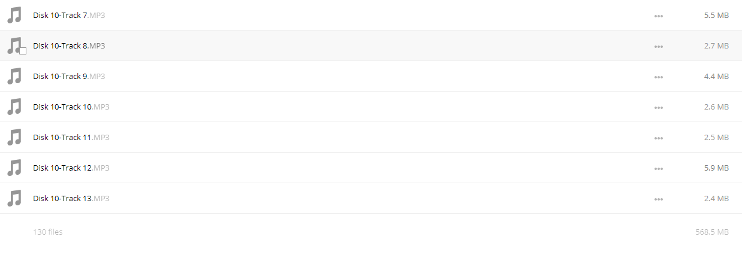This screenshot has width=742, height=261.
Task: Click the music note icon for Track 9
Action: pyautogui.click(x=14, y=77)
